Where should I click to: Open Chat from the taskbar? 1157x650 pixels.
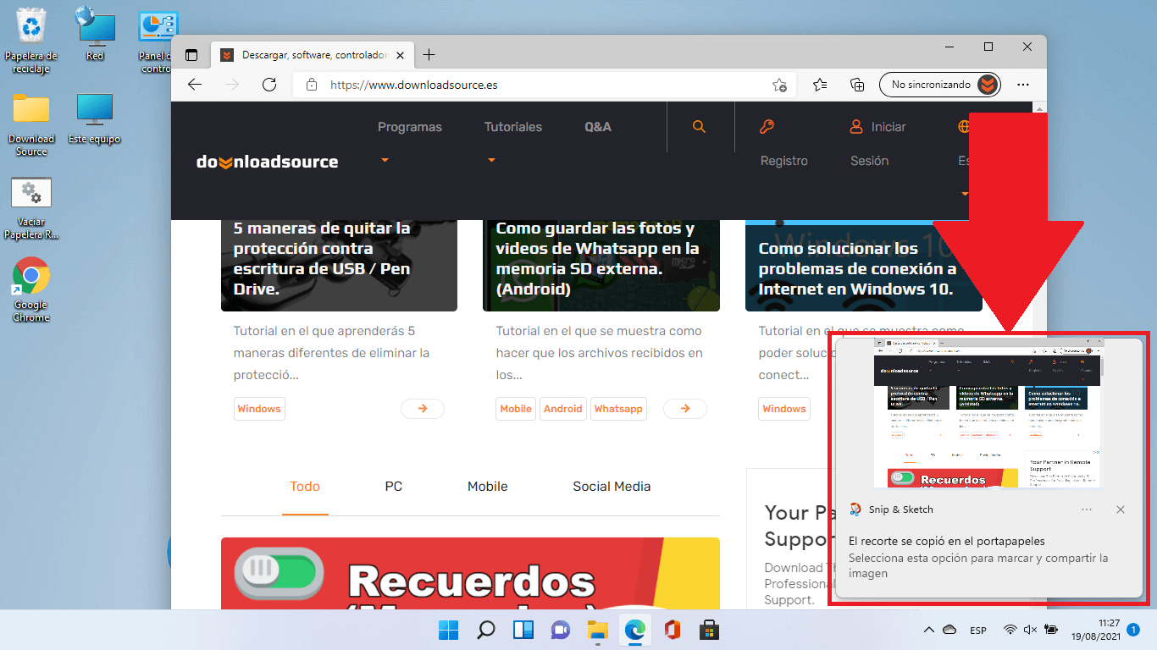[561, 630]
